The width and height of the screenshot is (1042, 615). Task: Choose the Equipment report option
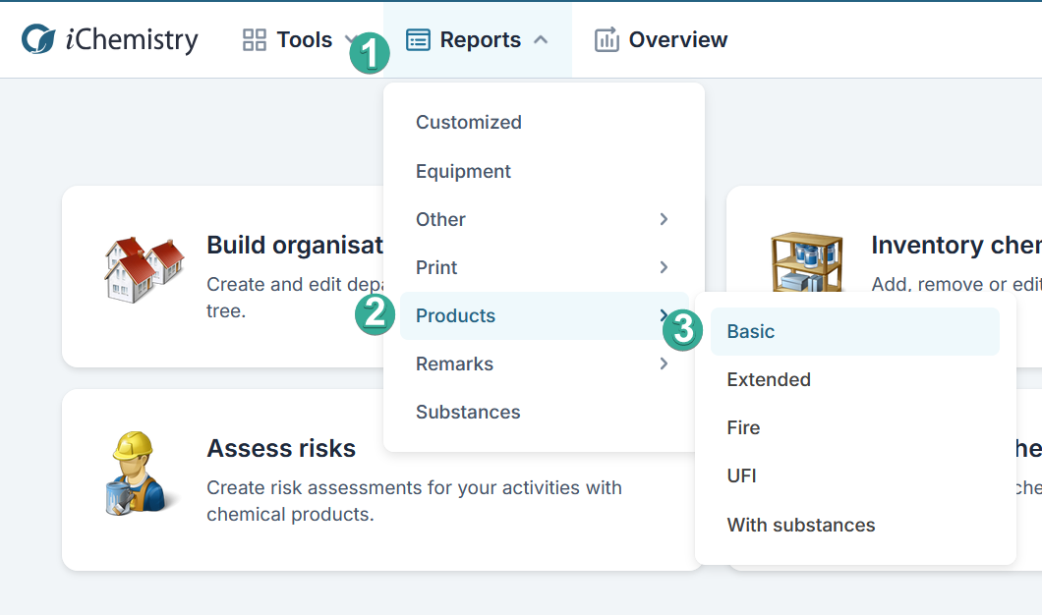[x=463, y=172]
